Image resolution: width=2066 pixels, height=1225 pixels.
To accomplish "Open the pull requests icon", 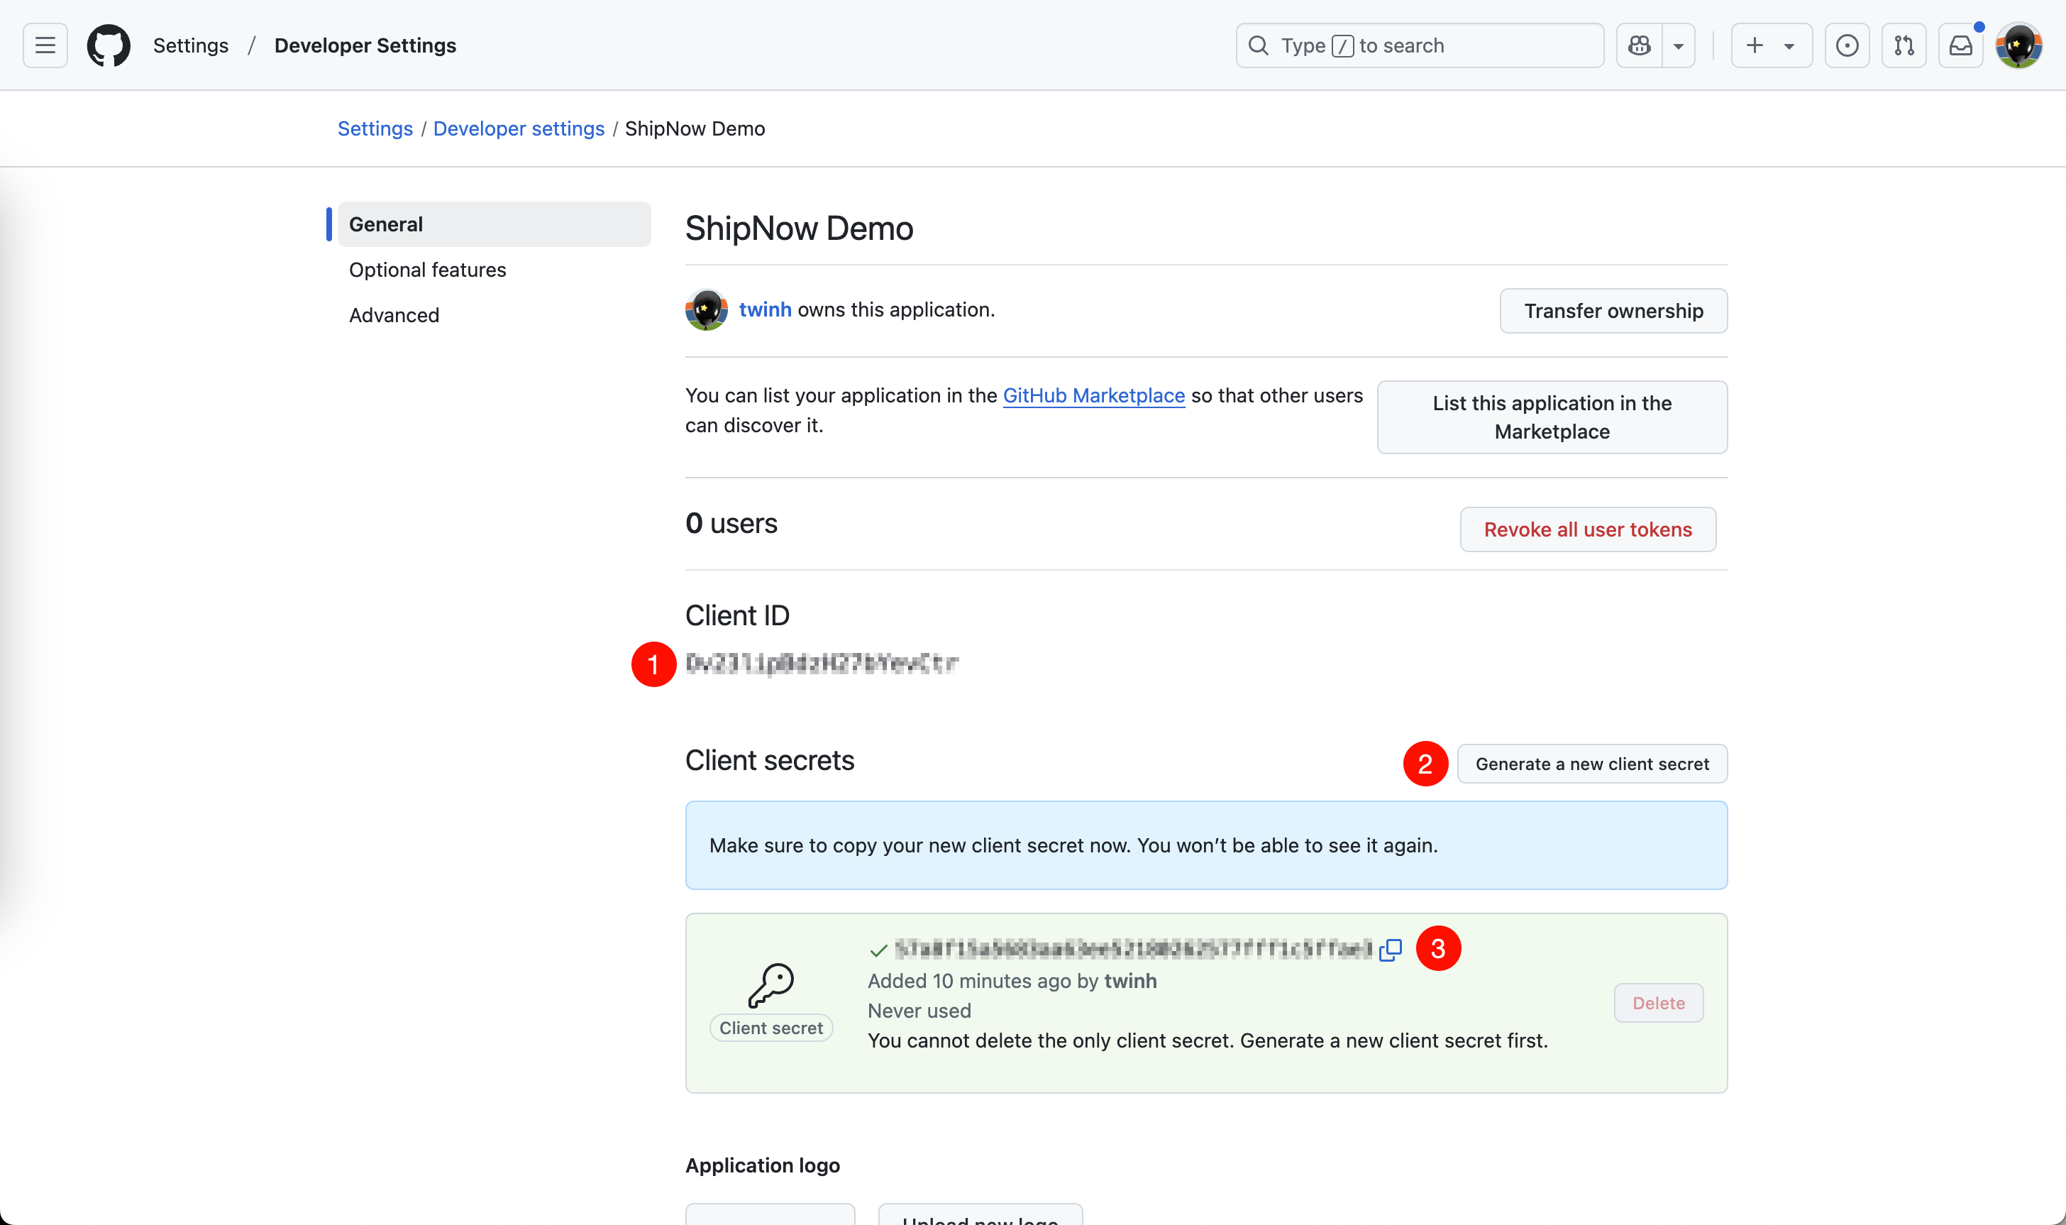I will pos(1904,45).
